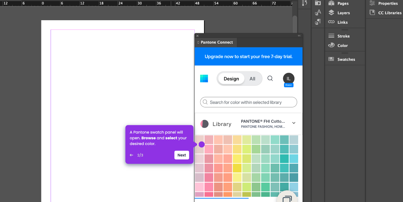Click the 2/3 step indicator text
The image size is (403, 202).
pos(140,155)
